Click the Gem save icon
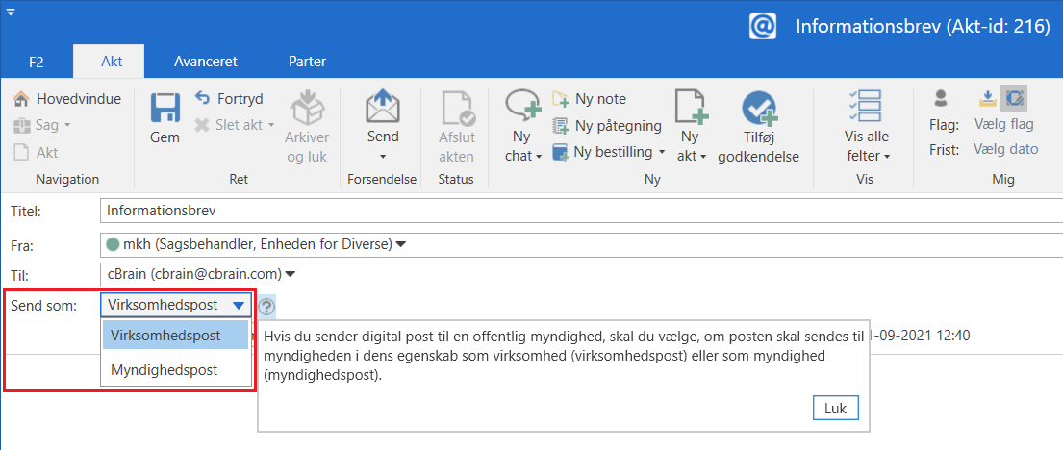1063x450 pixels. (165, 109)
